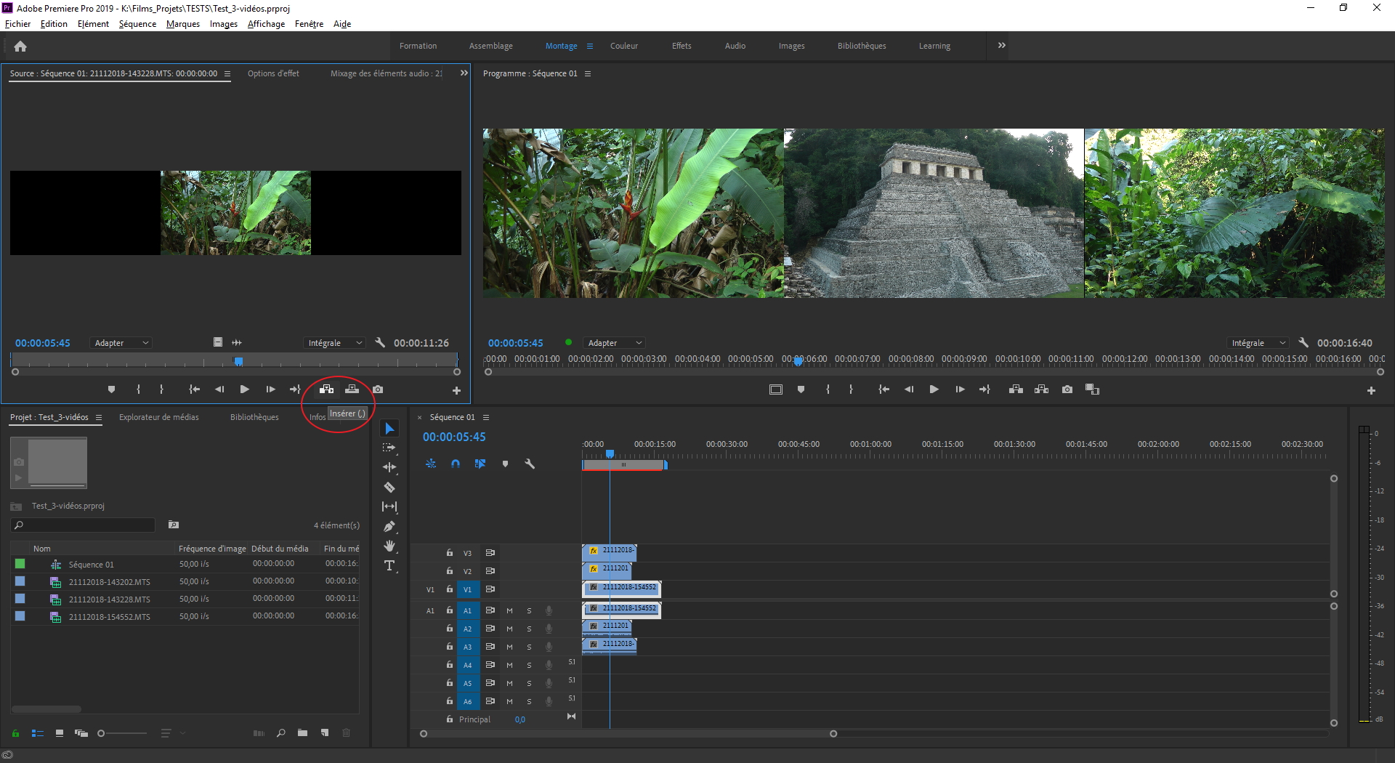This screenshot has height=763, width=1395.
Task: Click New Bin folder icon in Project panel
Action: [302, 732]
